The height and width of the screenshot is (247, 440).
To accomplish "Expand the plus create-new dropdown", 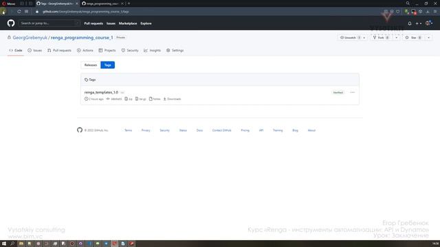I will point(419,23).
